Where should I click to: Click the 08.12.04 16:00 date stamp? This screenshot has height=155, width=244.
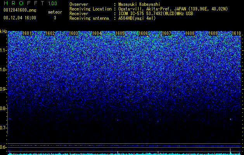click(20, 17)
